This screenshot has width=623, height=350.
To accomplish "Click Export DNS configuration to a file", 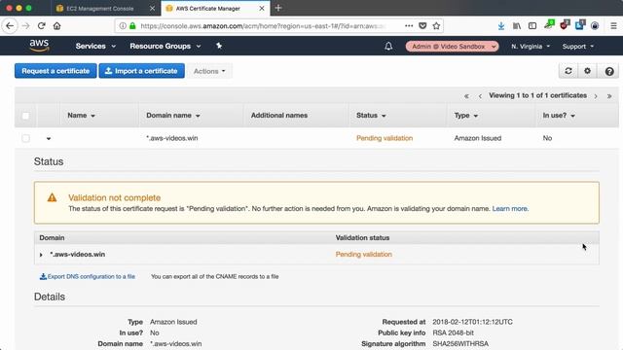I will 88,276.
